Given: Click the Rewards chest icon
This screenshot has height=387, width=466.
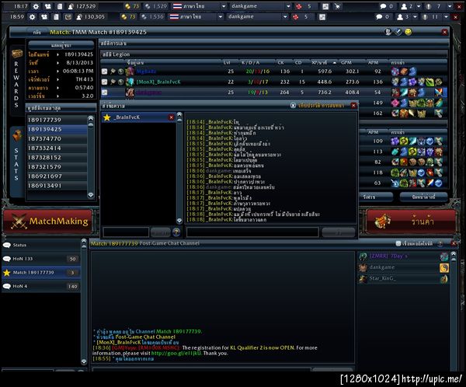Looking at the screenshot, I should coord(17,54).
